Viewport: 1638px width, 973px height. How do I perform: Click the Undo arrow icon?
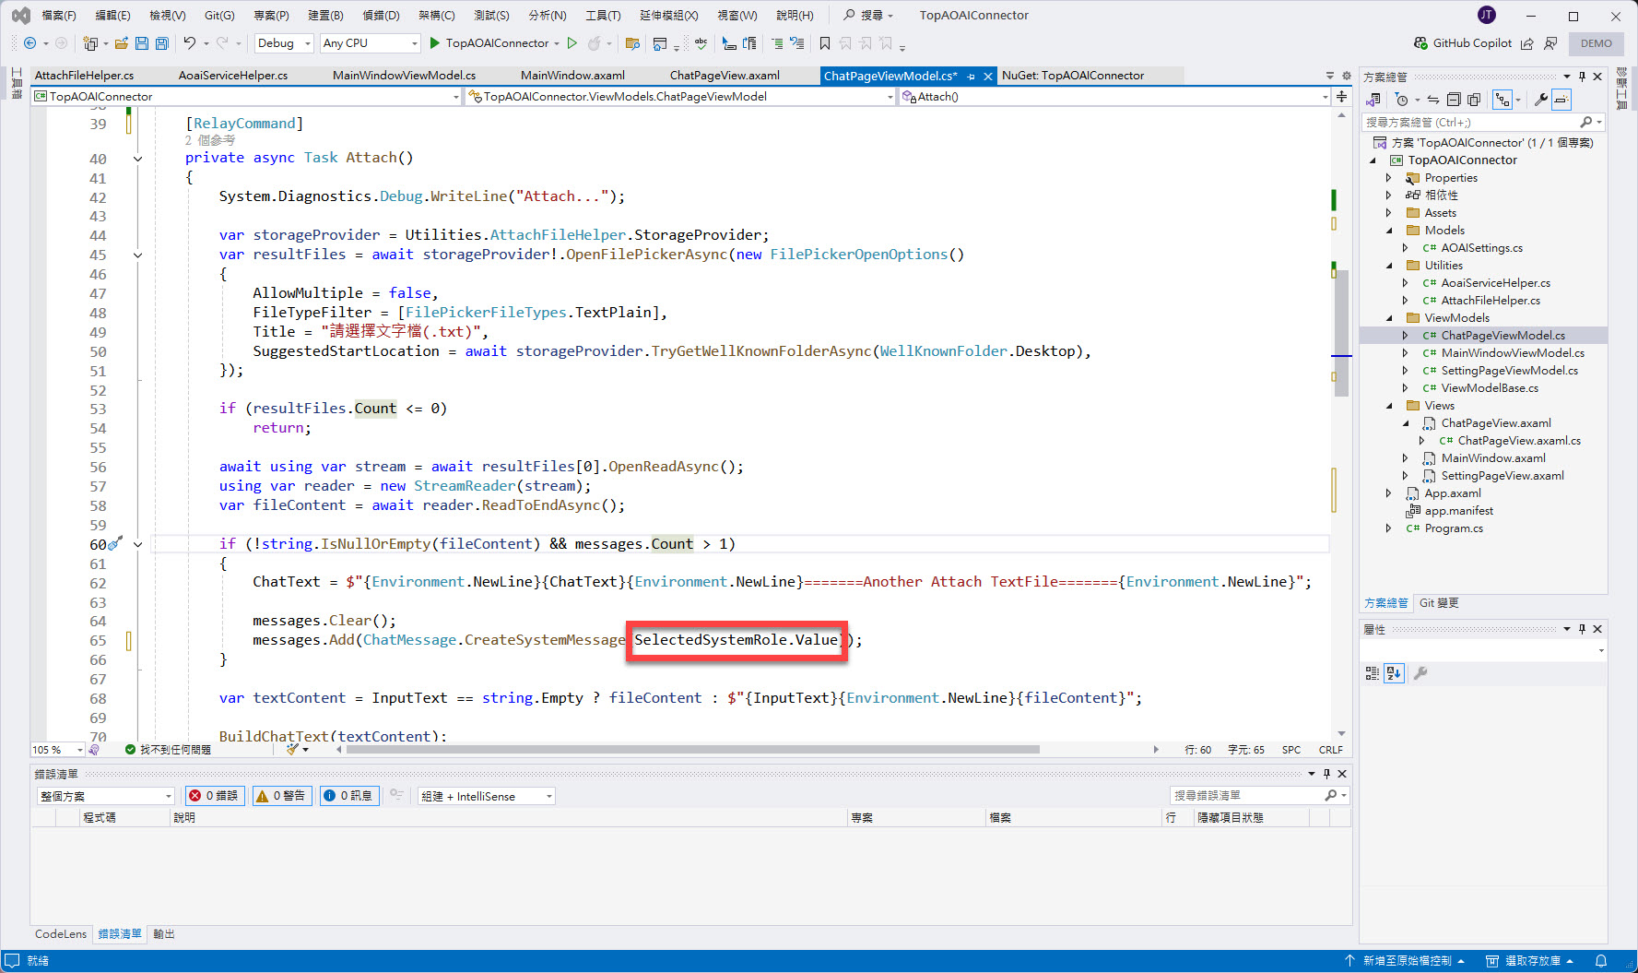[x=190, y=43]
